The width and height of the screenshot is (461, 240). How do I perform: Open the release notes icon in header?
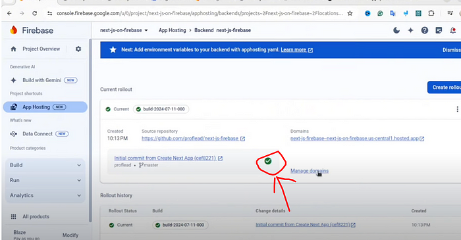(439, 30)
